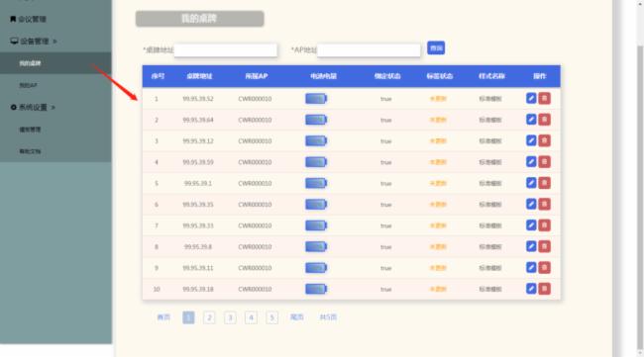Click the battery indicator in row 3

coord(316,141)
